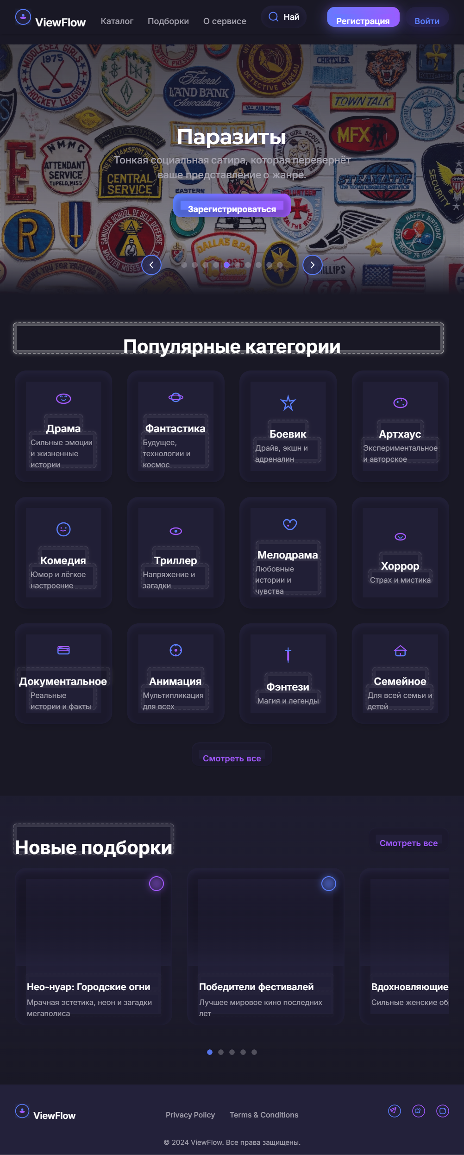Click the house icon for Семейное category

tap(401, 651)
